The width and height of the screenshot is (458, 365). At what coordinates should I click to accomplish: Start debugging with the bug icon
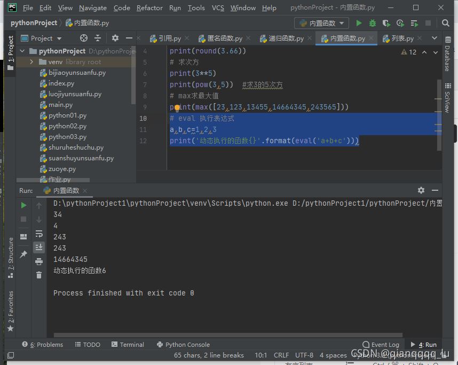coord(373,23)
